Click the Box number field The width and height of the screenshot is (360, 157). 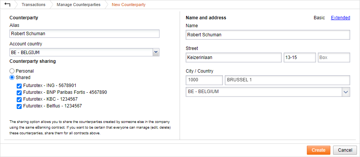click(x=333, y=58)
